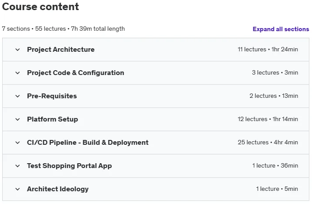Expand Architect Ideology chevron arrow
Image resolution: width=312 pixels, height=204 pixels.
tap(18, 189)
